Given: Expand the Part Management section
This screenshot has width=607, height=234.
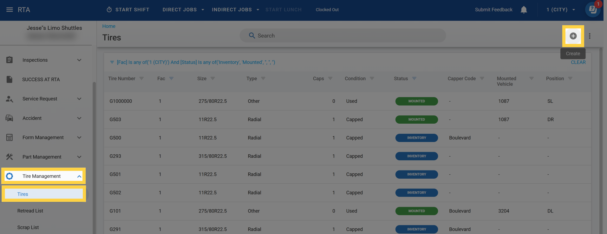Looking at the screenshot, I should click(79, 157).
